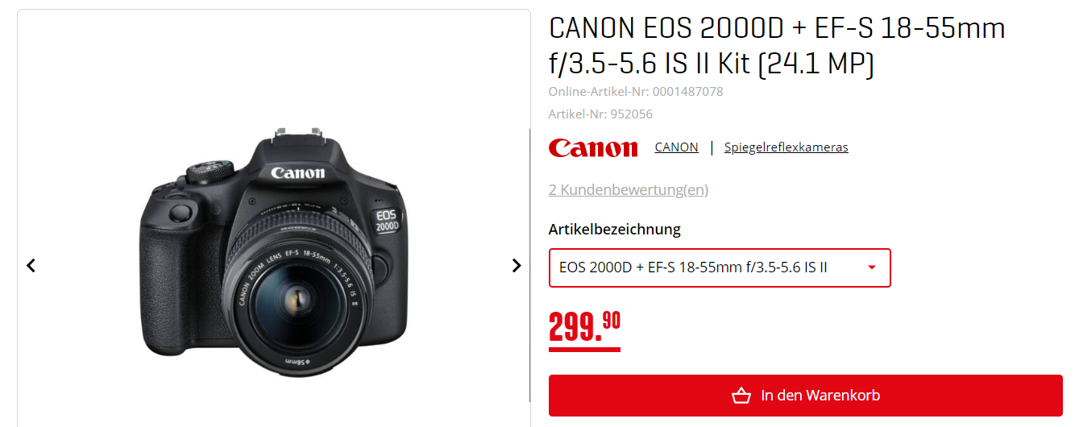The image size is (1075, 427).
Task: Advance to the next product image with right arrow
Action: (517, 265)
